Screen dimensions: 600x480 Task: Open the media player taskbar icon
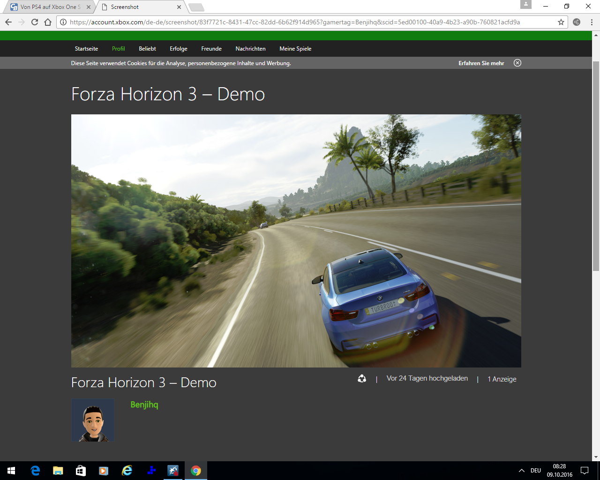click(x=104, y=471)
